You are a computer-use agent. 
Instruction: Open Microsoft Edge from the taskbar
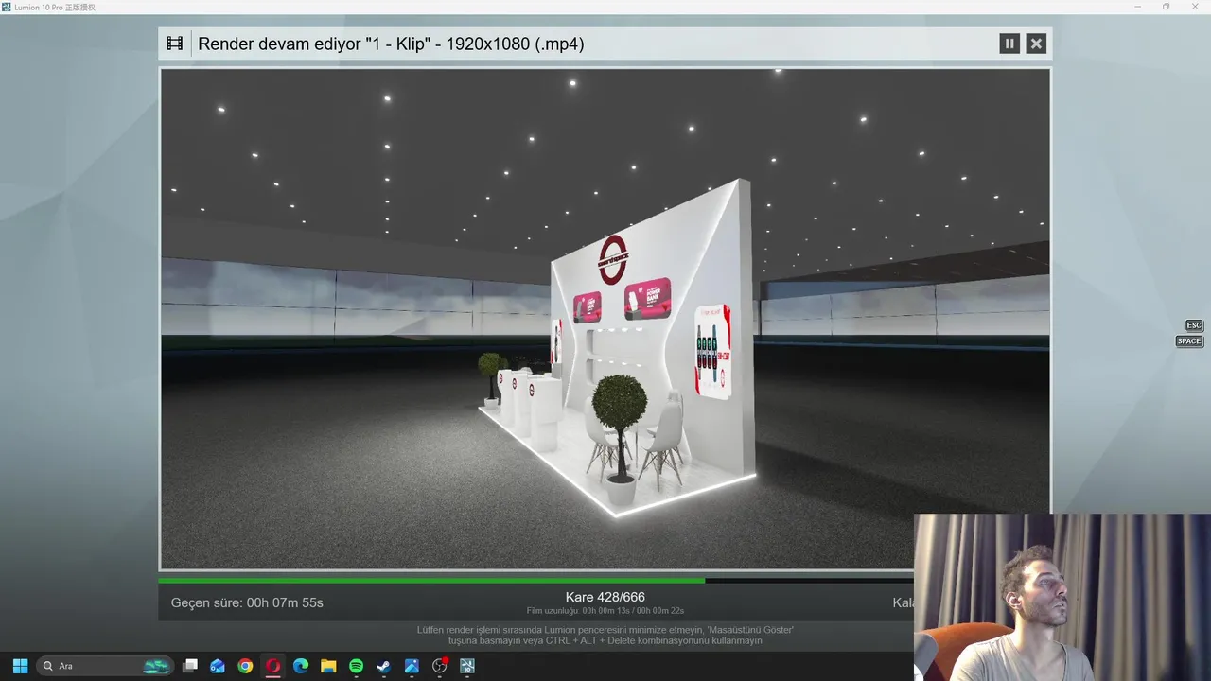[301, 666]
